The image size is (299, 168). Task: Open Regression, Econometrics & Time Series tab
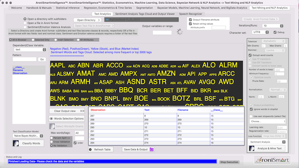point(108,8)
